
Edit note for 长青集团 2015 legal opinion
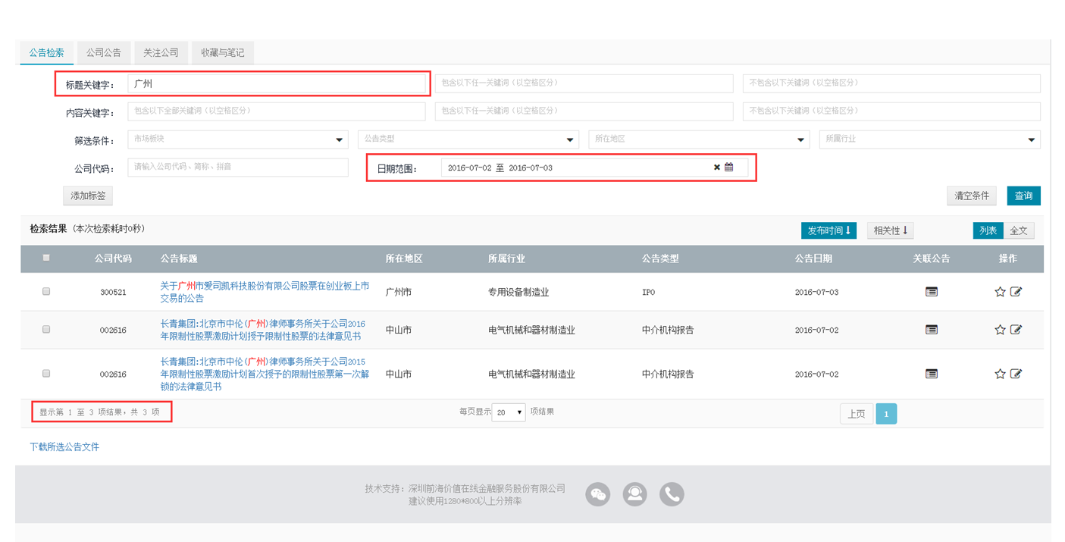pos(1016,374)
